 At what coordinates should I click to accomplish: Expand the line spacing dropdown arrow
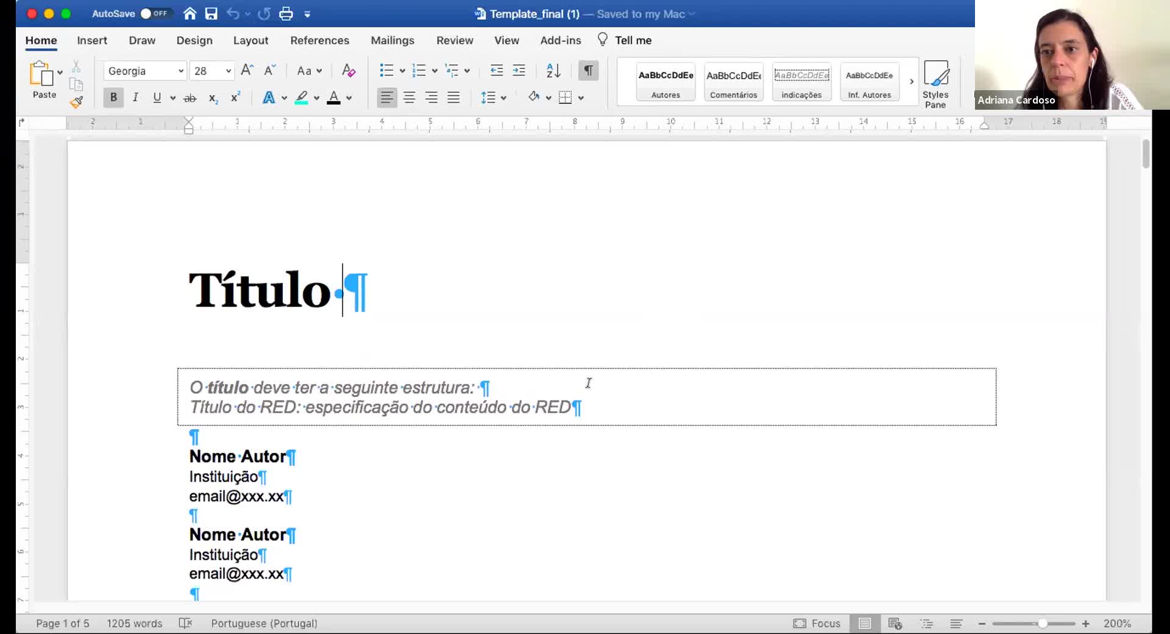click(503, 98)
